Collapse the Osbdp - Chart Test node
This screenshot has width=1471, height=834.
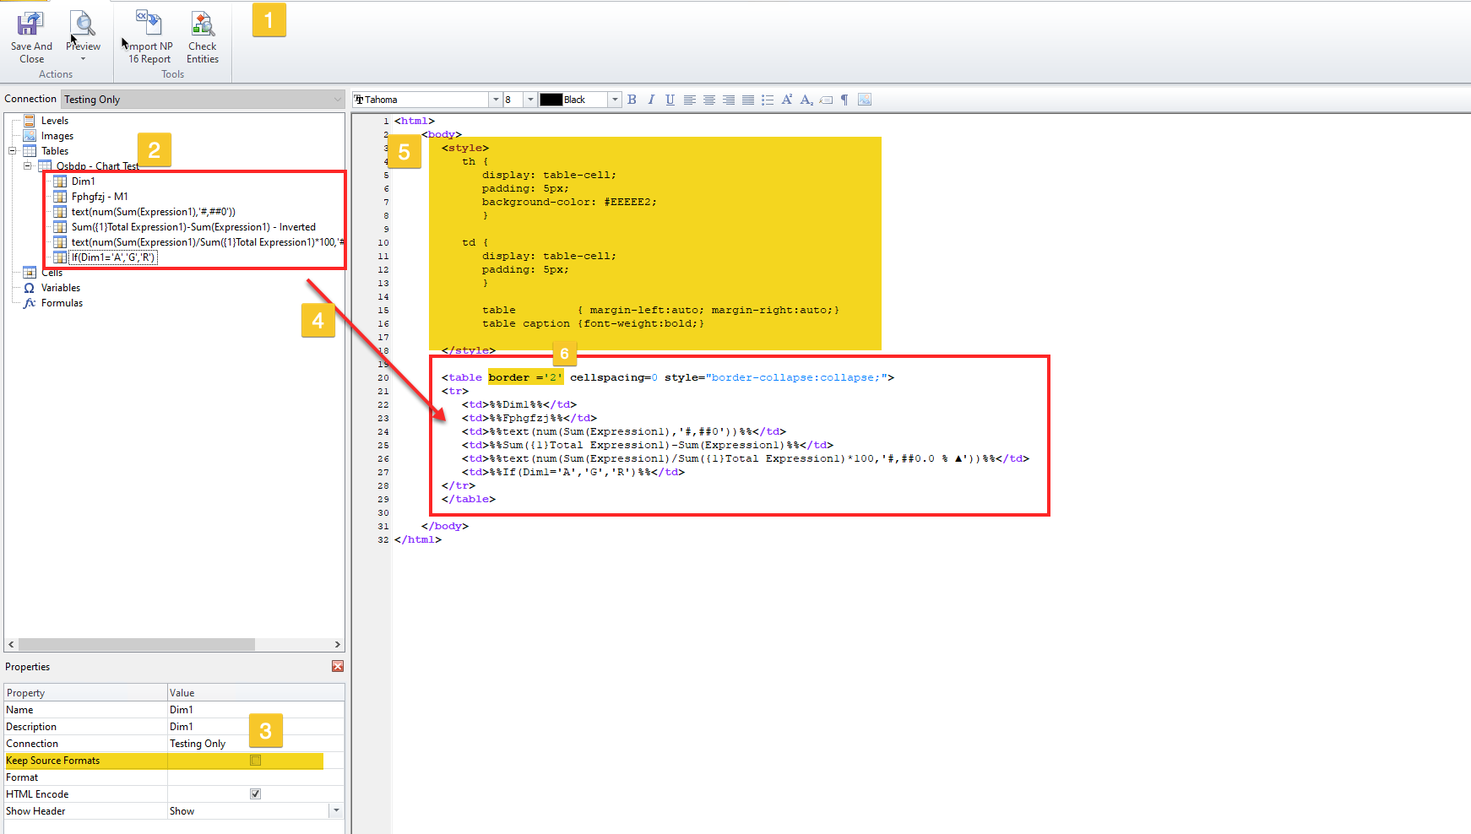[28, 166]
